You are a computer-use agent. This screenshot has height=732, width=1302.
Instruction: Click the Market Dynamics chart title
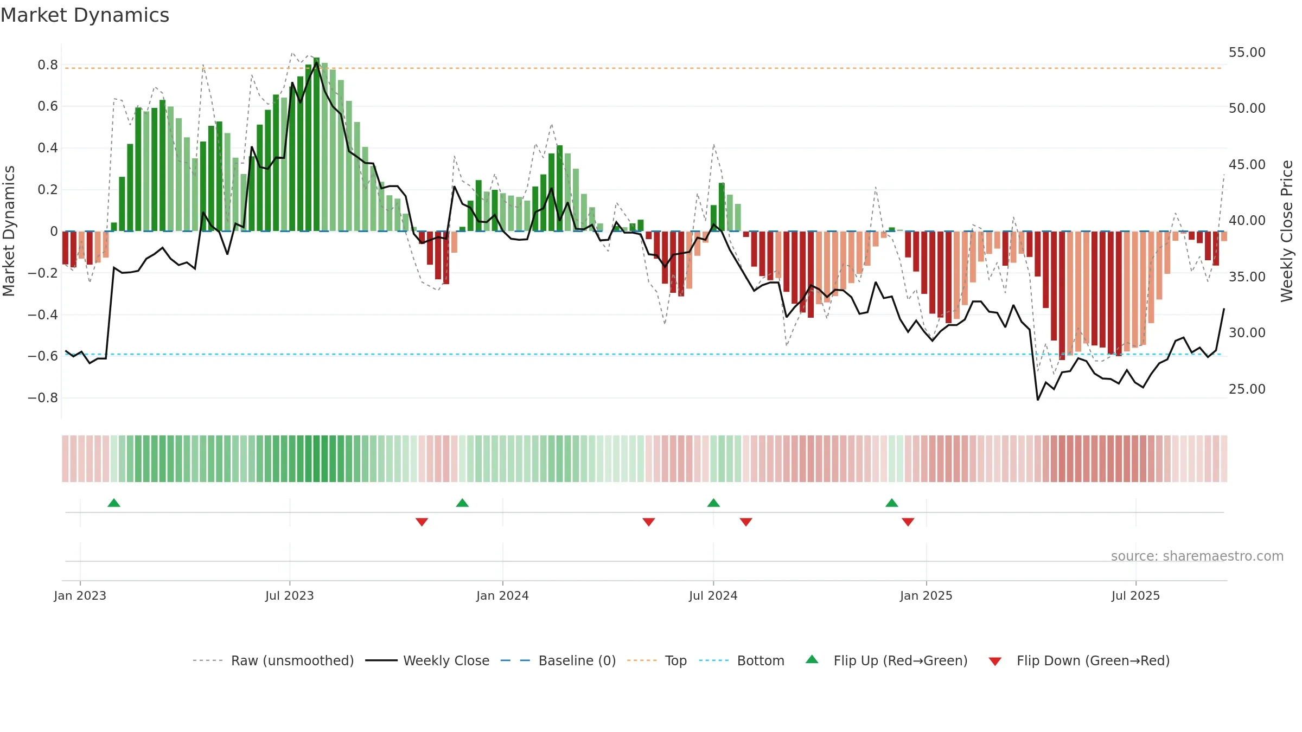coord(85,15)
